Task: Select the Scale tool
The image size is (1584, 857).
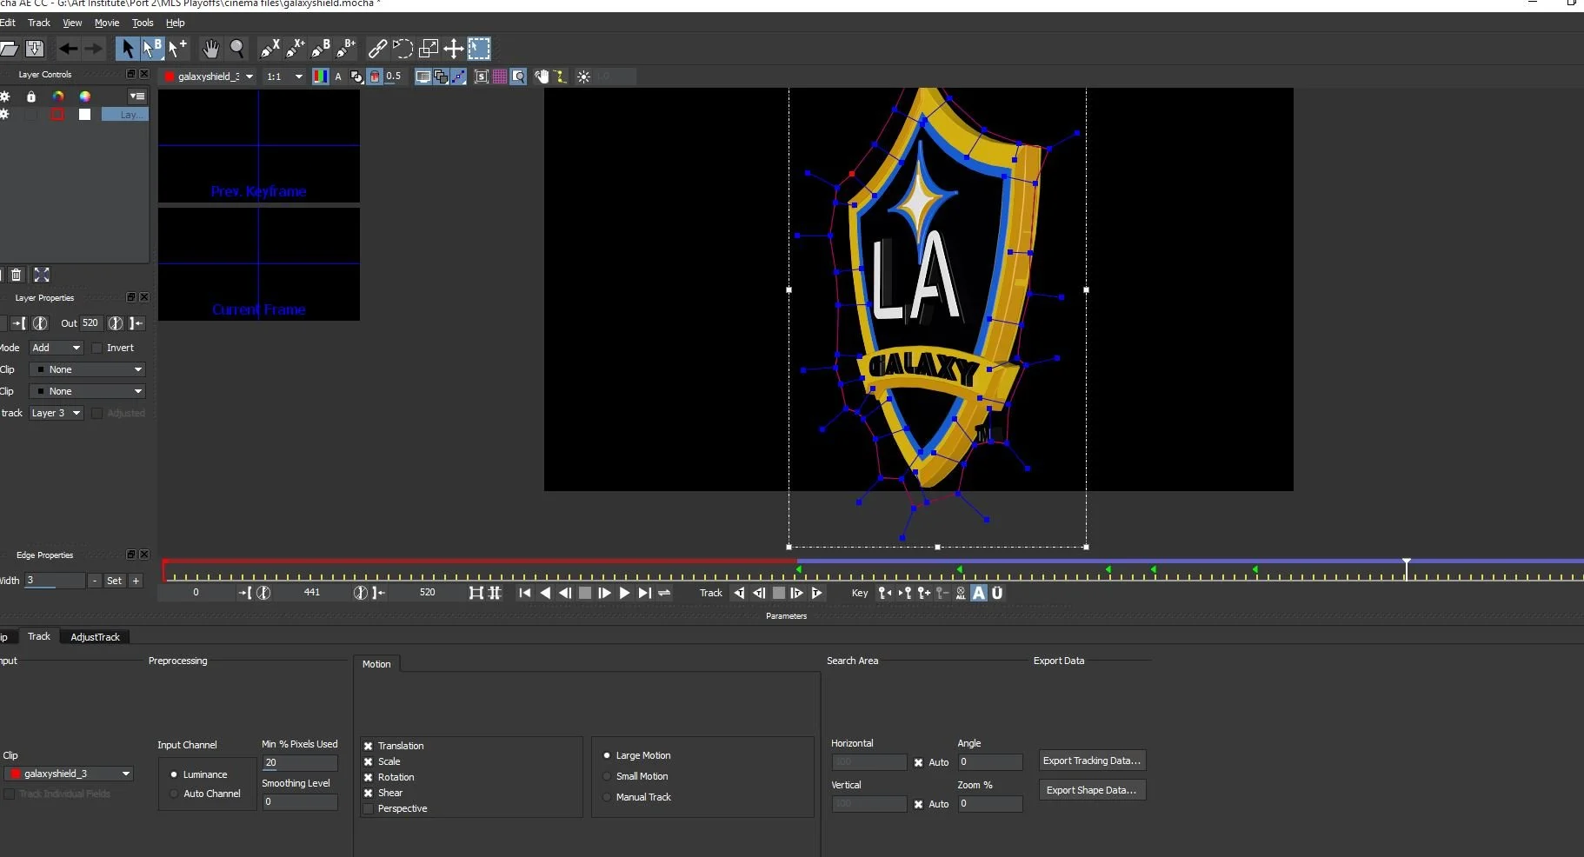Action: [x=429, y=49]
